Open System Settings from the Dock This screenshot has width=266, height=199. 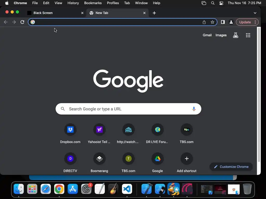(x=86, y=189)
